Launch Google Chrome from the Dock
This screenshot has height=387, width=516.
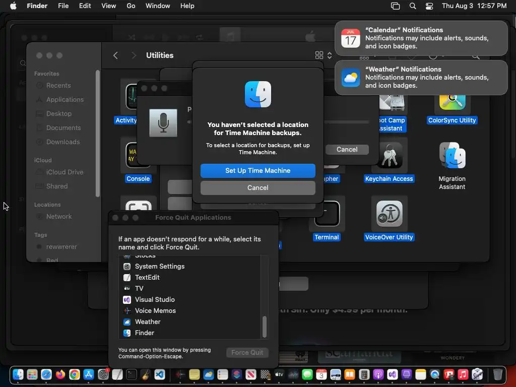click(x=75, y=374)
